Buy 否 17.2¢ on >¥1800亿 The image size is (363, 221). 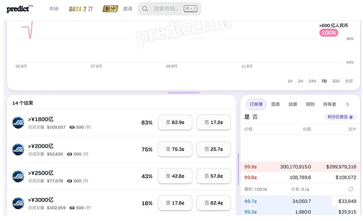click(x=214, y=123)
